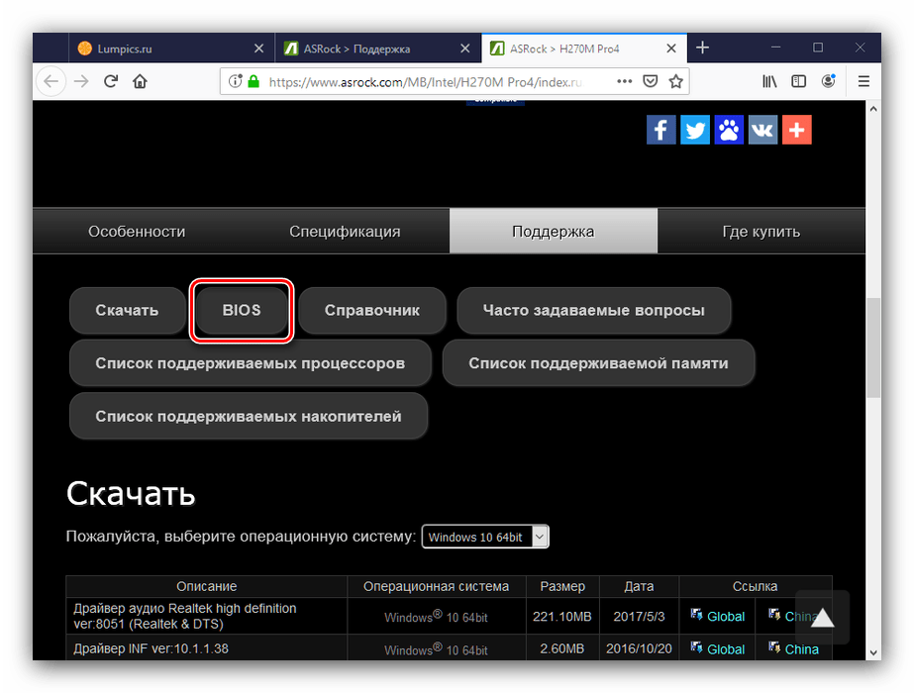Click the Операционная система column header
The width and height of the screenshot is (914, 693).
point(436,586)
